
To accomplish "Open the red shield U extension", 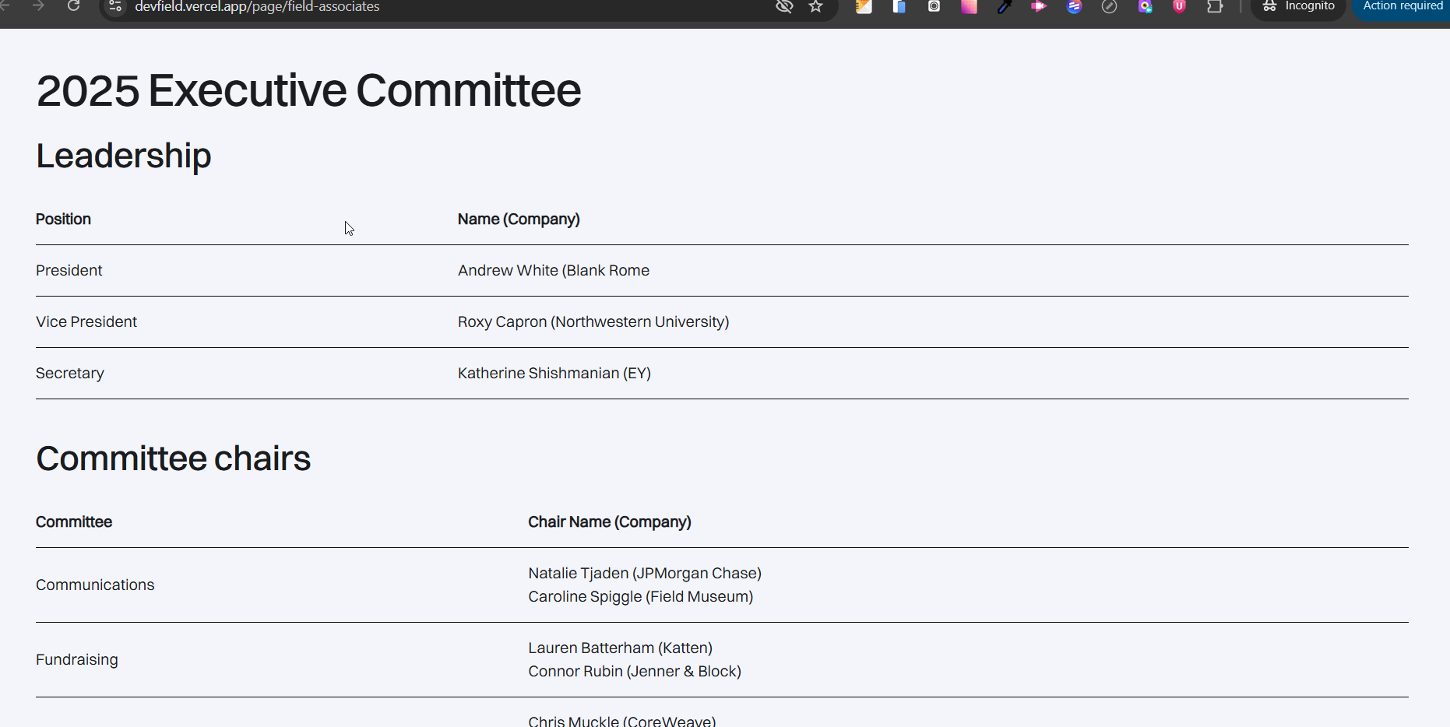I will pos(1179,6).
